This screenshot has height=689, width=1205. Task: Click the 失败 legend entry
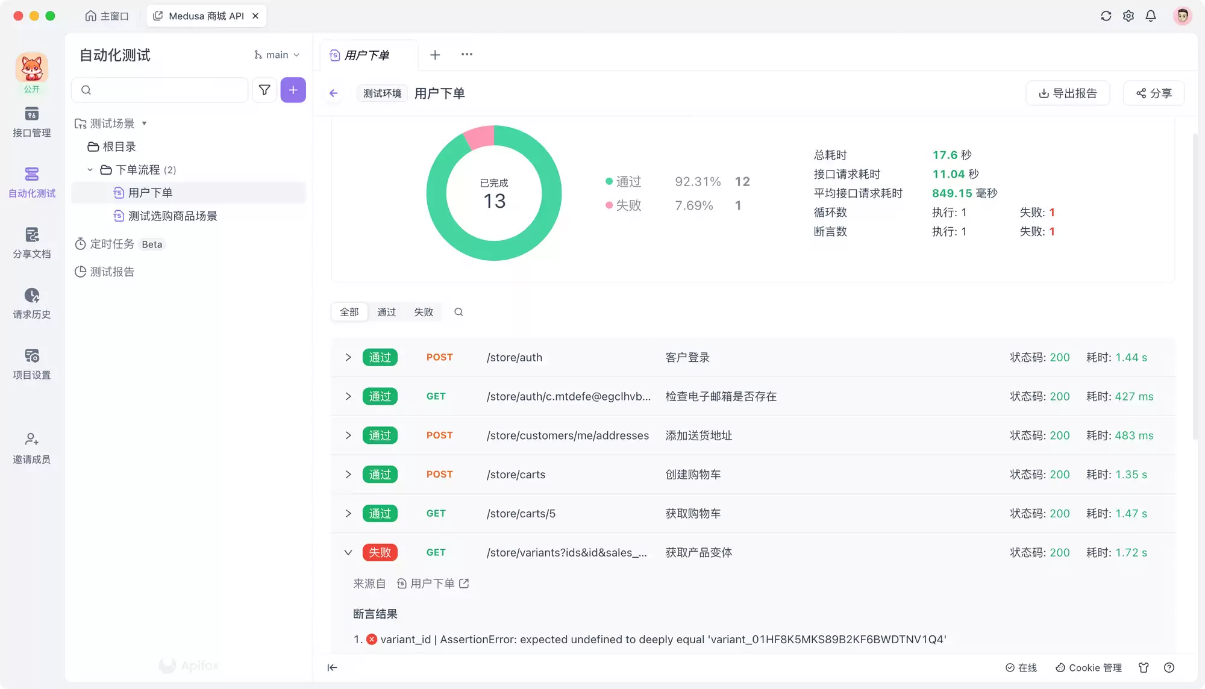tap(624, 205)
